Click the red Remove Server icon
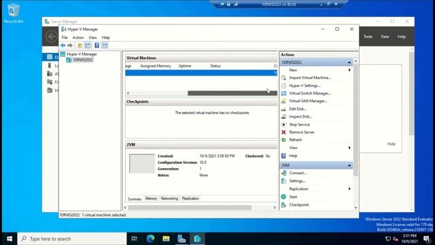 pos(283,132)
